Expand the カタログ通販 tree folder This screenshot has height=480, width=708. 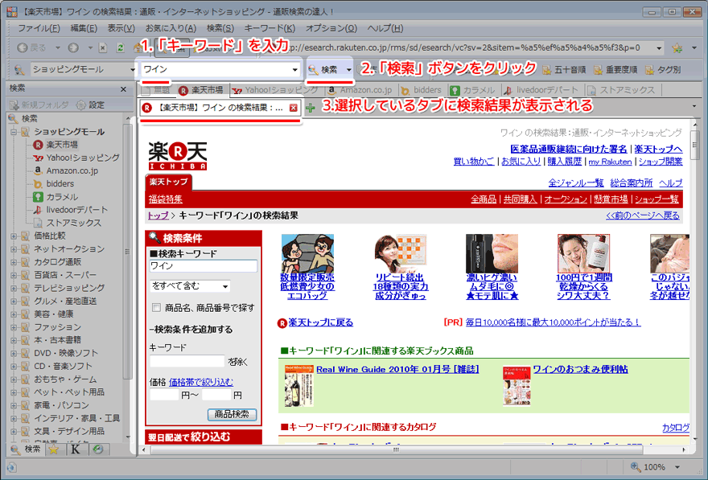point(14,262)
